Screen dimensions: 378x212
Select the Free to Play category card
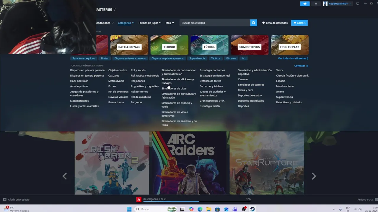tap(290, 45)
